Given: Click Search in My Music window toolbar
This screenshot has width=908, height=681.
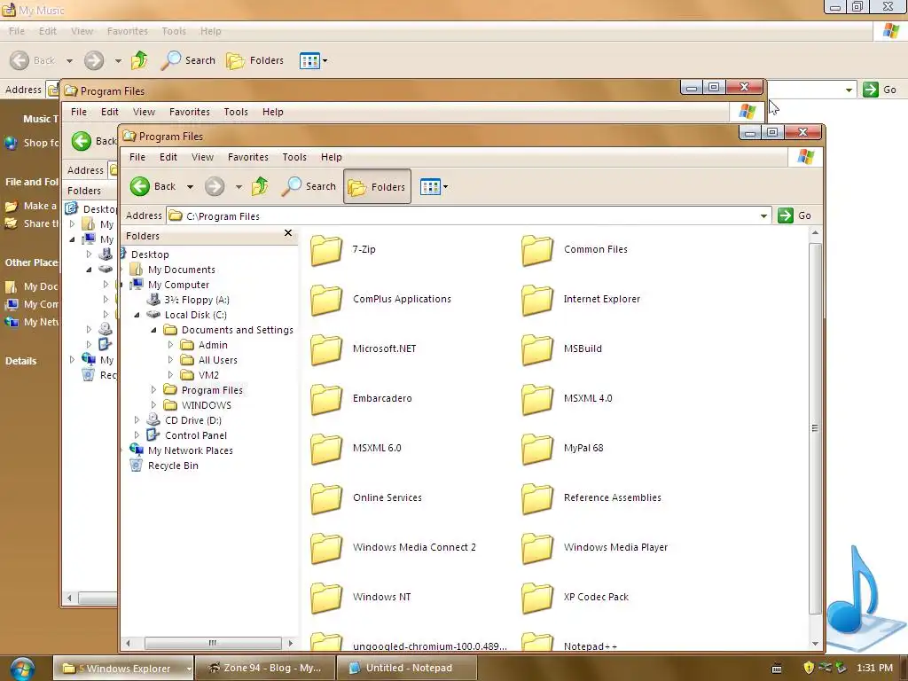Looking at the screenshot, I should coord(188,60).
